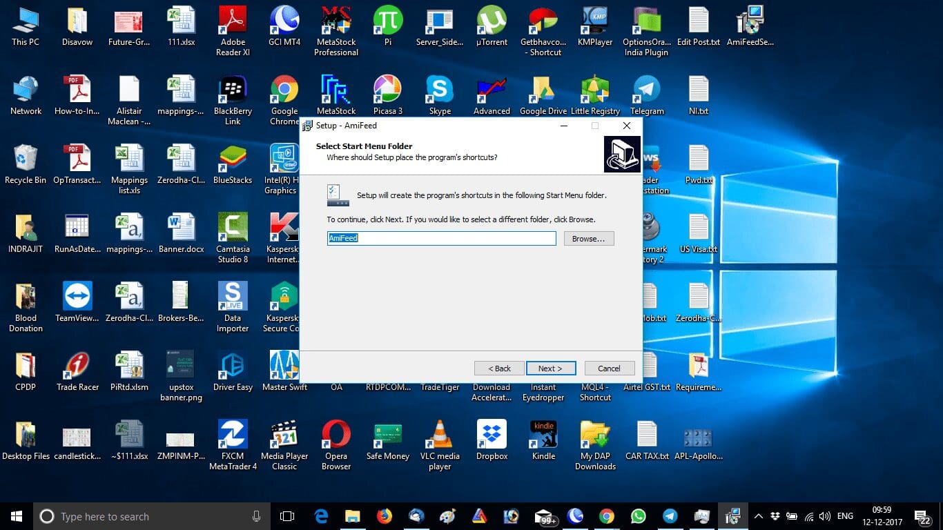This screenshot has width=943, height=530.
Task: Click Next in the AmiFeed setup
Action: coord(550,368)
